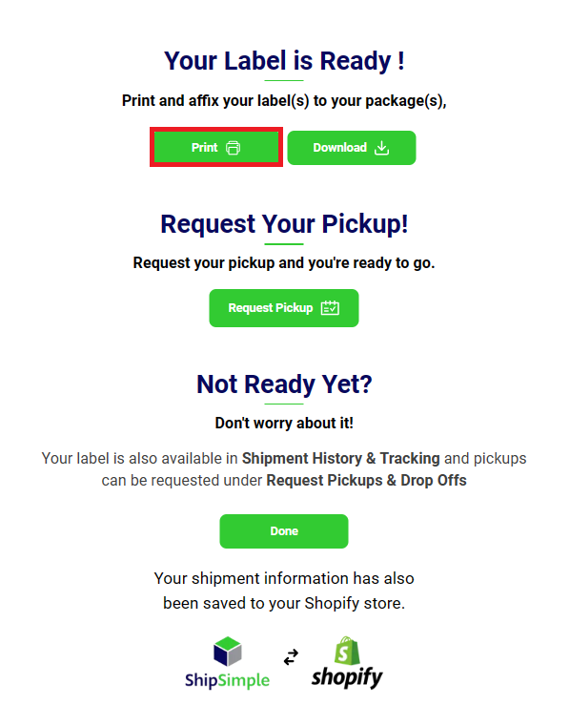Click Shipment History & Tracking bold text
Image resolution: width=570 pixels, height=726 pixels.
point(340,458)
